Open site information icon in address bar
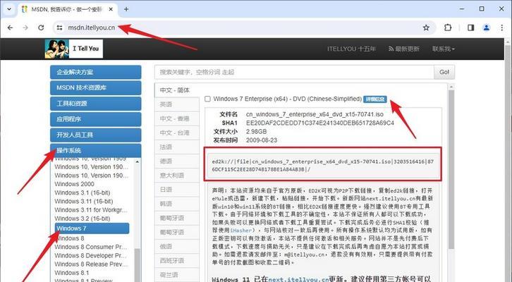This screenshot has height=282, width=512. coord(59,27)
